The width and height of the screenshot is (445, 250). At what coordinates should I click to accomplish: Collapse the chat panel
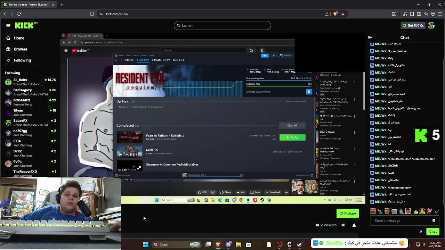pos(370,37)
